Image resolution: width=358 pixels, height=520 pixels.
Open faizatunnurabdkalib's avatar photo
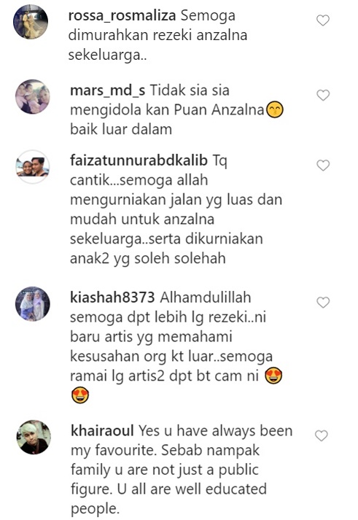(33, 167)
